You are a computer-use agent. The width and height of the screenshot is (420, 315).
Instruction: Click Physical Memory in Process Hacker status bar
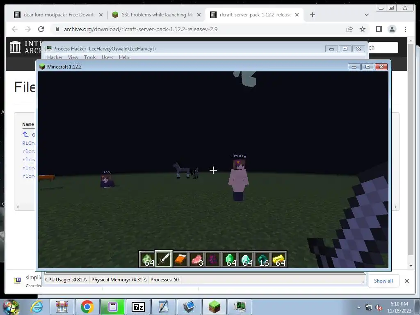[x=119, y=280]
